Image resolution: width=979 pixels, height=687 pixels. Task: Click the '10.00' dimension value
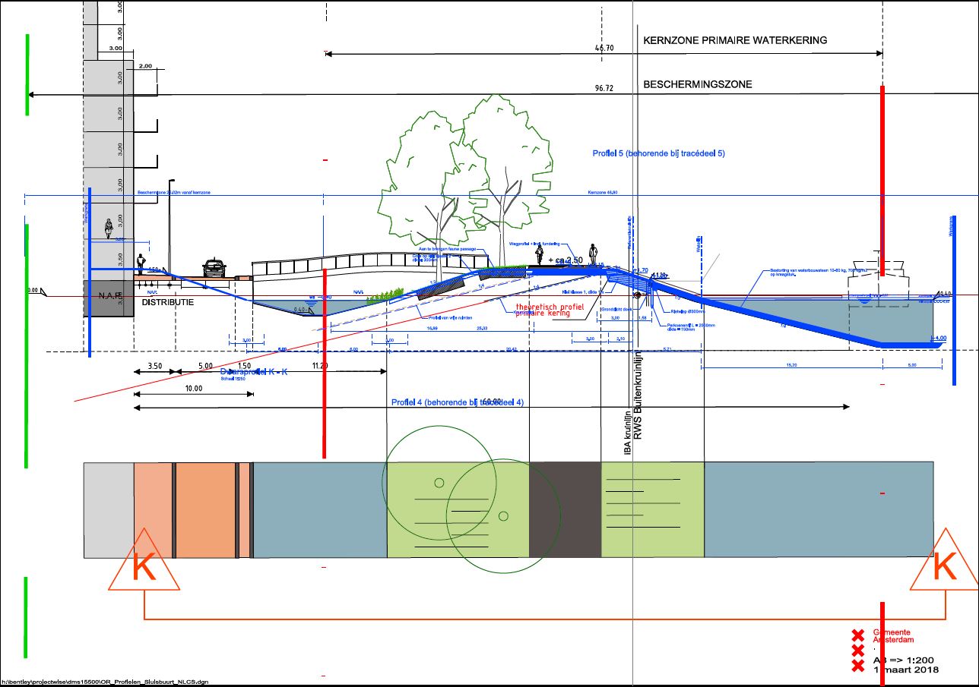194,389
